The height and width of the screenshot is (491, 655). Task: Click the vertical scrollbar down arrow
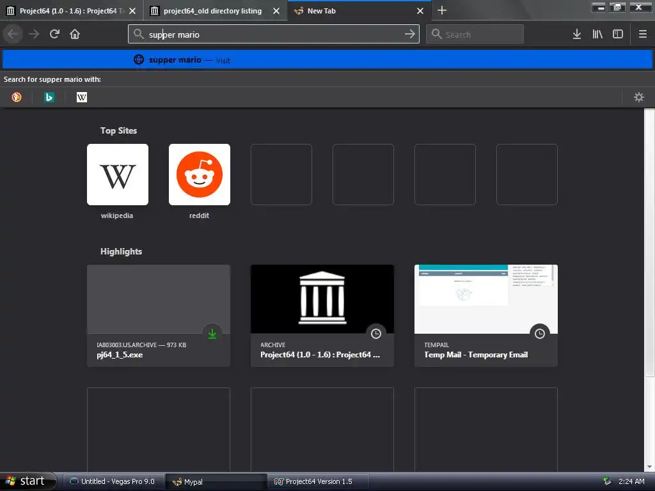click(649, 467)
